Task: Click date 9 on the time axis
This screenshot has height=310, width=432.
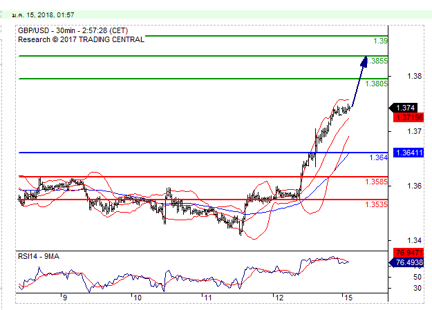Action: [x=64, y=298]
